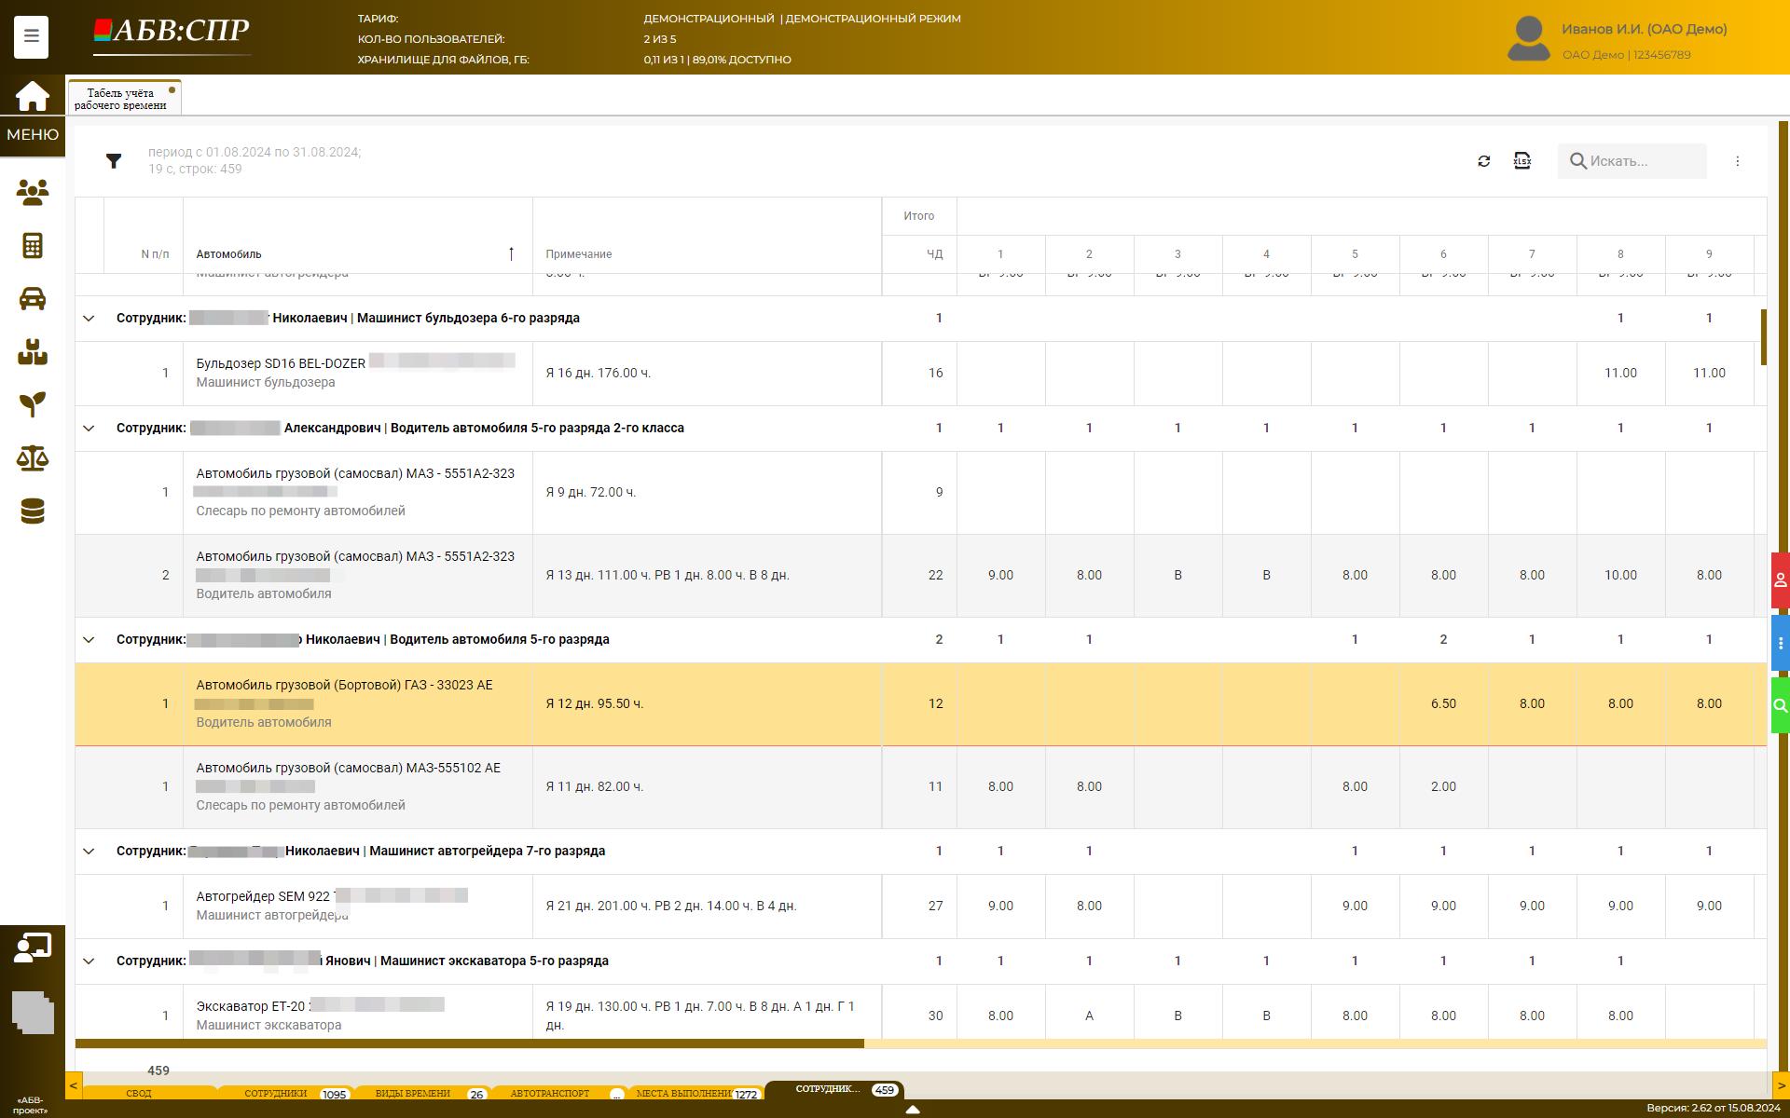Select the Экскаватор ЕТ-20 row
Image resolution: width=1790 pixels, height=1118 pixels.
point(920,1011)
